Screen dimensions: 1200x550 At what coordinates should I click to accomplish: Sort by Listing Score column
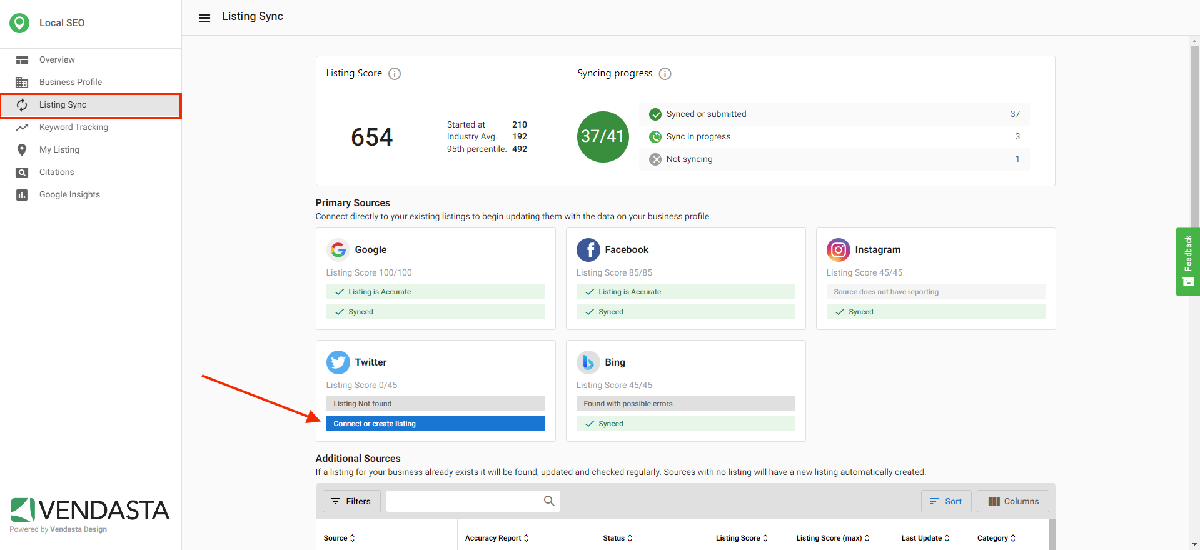[742, 538]
